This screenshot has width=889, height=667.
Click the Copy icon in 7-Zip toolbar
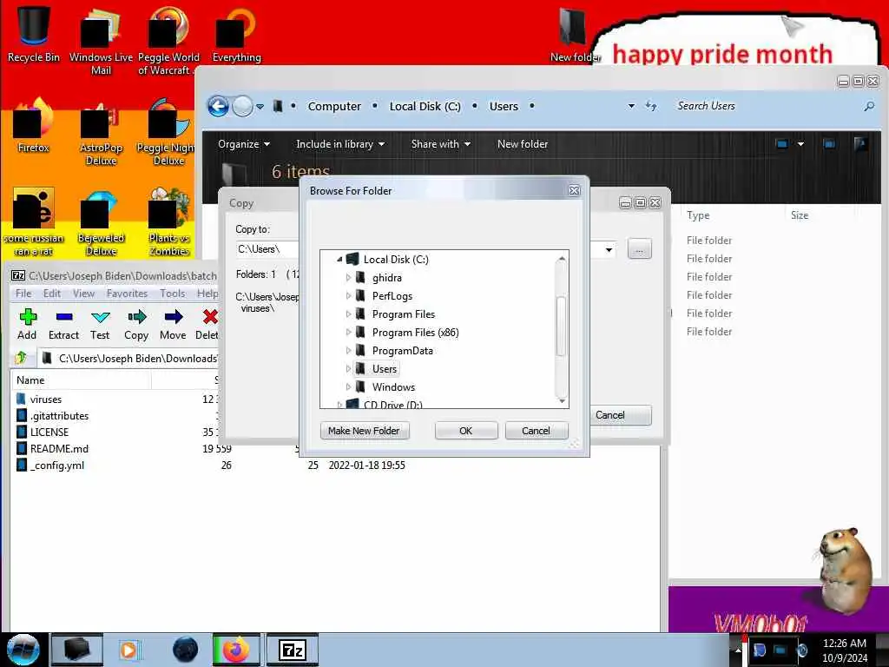(136, 325)
